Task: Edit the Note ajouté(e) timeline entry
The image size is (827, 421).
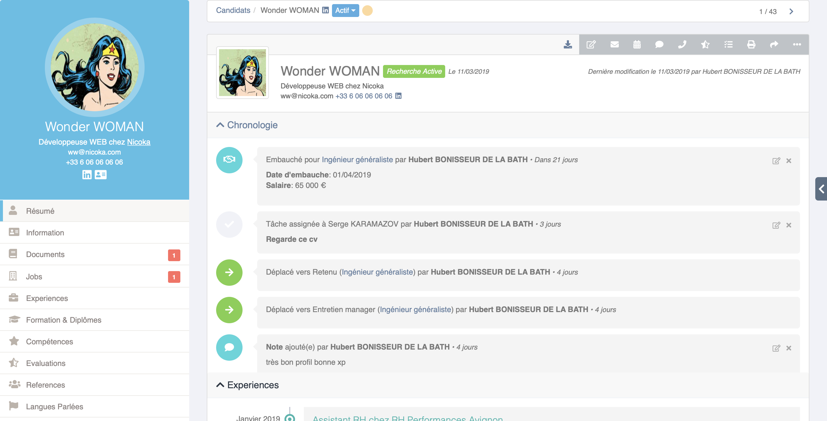Action: pyautogui.click(x=776, y=348)
